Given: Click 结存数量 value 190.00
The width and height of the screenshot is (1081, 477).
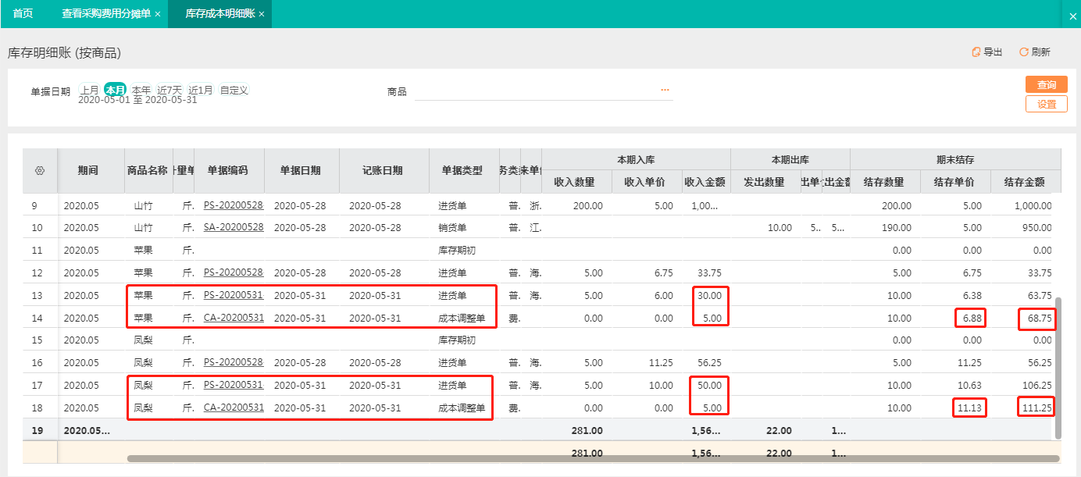Looking at the screenshot, I should pos(897,227).
